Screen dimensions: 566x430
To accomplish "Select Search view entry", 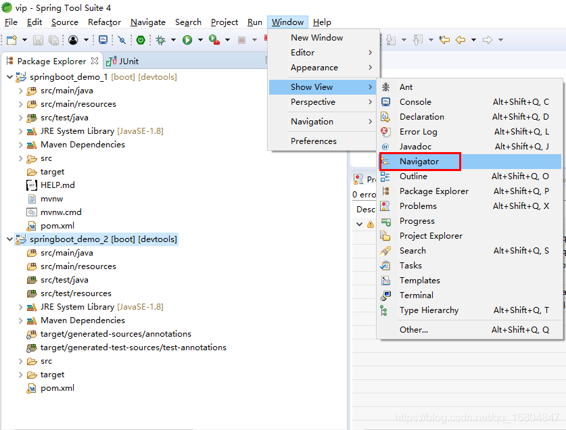I will click(x=469, y=251).
